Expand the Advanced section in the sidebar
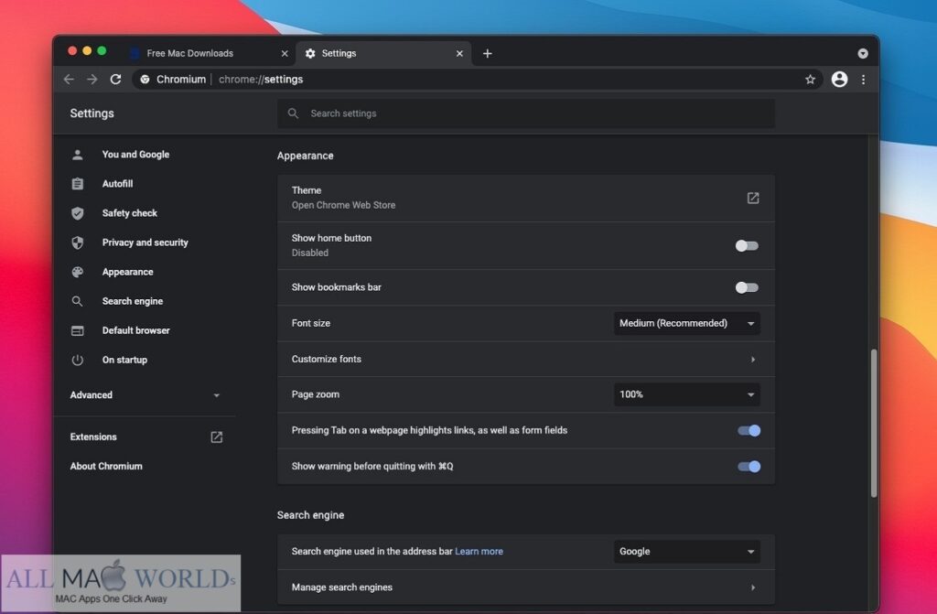 point(145,394)
